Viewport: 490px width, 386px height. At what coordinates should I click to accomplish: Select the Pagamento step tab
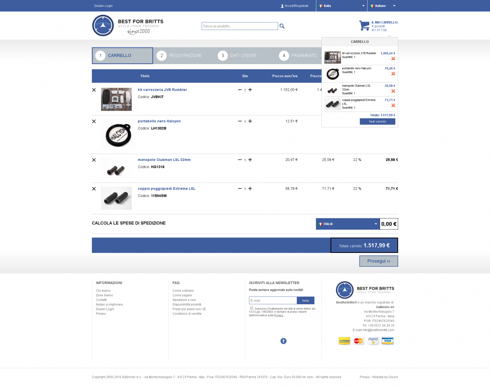point(299,56)
